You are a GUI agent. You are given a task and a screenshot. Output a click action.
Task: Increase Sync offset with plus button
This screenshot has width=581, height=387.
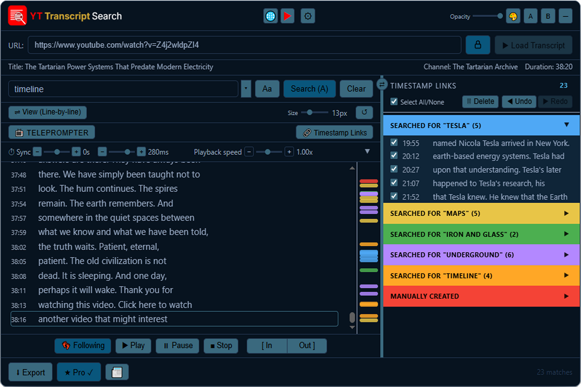pyautogui.click(x=76, y=152)
